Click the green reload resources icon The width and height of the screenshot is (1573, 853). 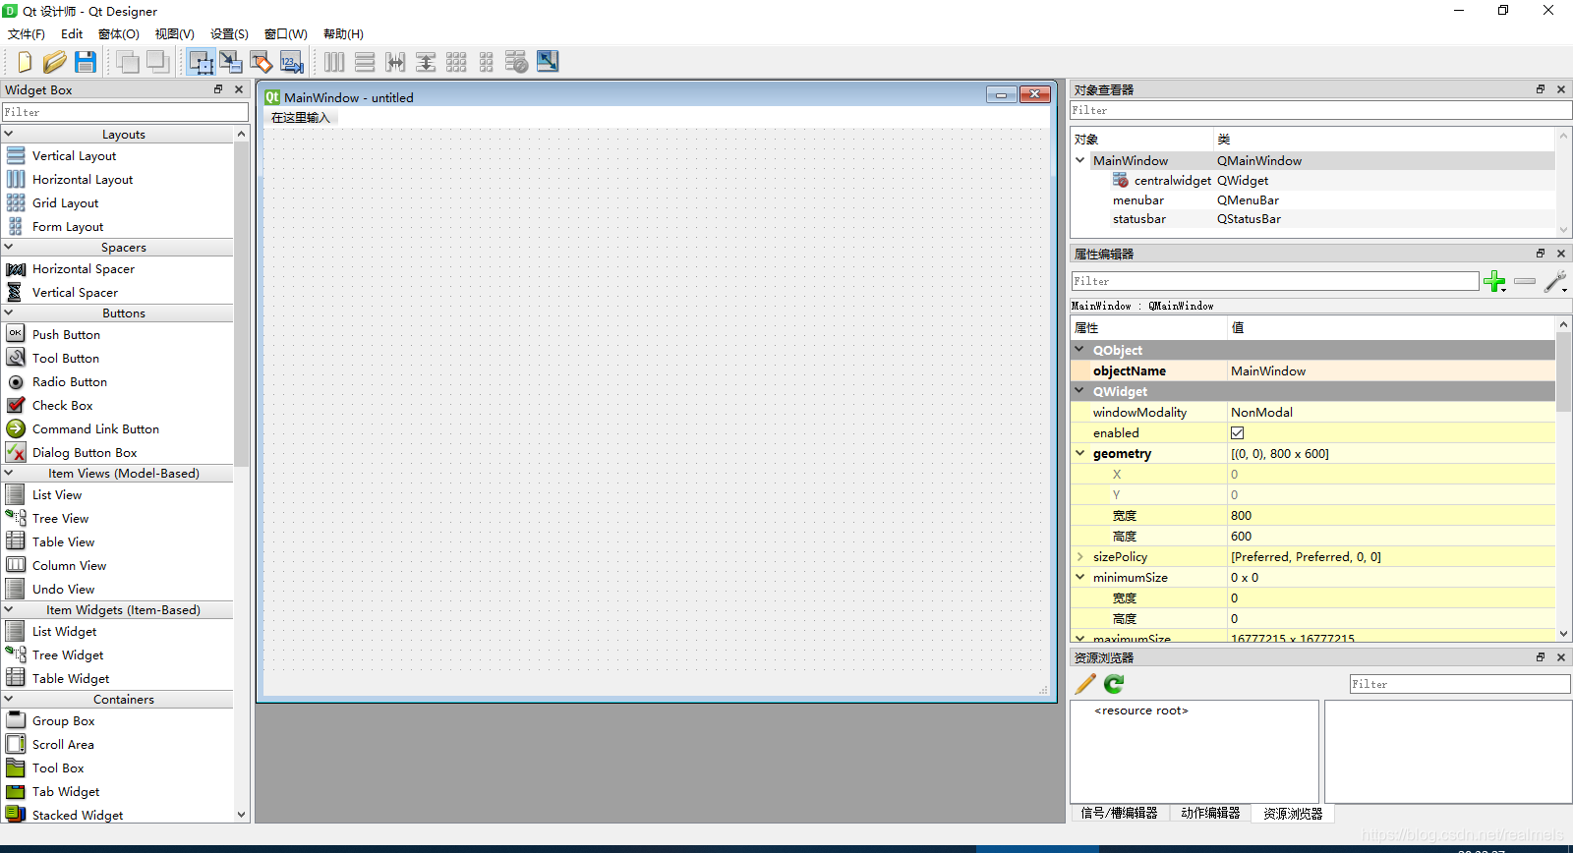(x=1114, y=684)
